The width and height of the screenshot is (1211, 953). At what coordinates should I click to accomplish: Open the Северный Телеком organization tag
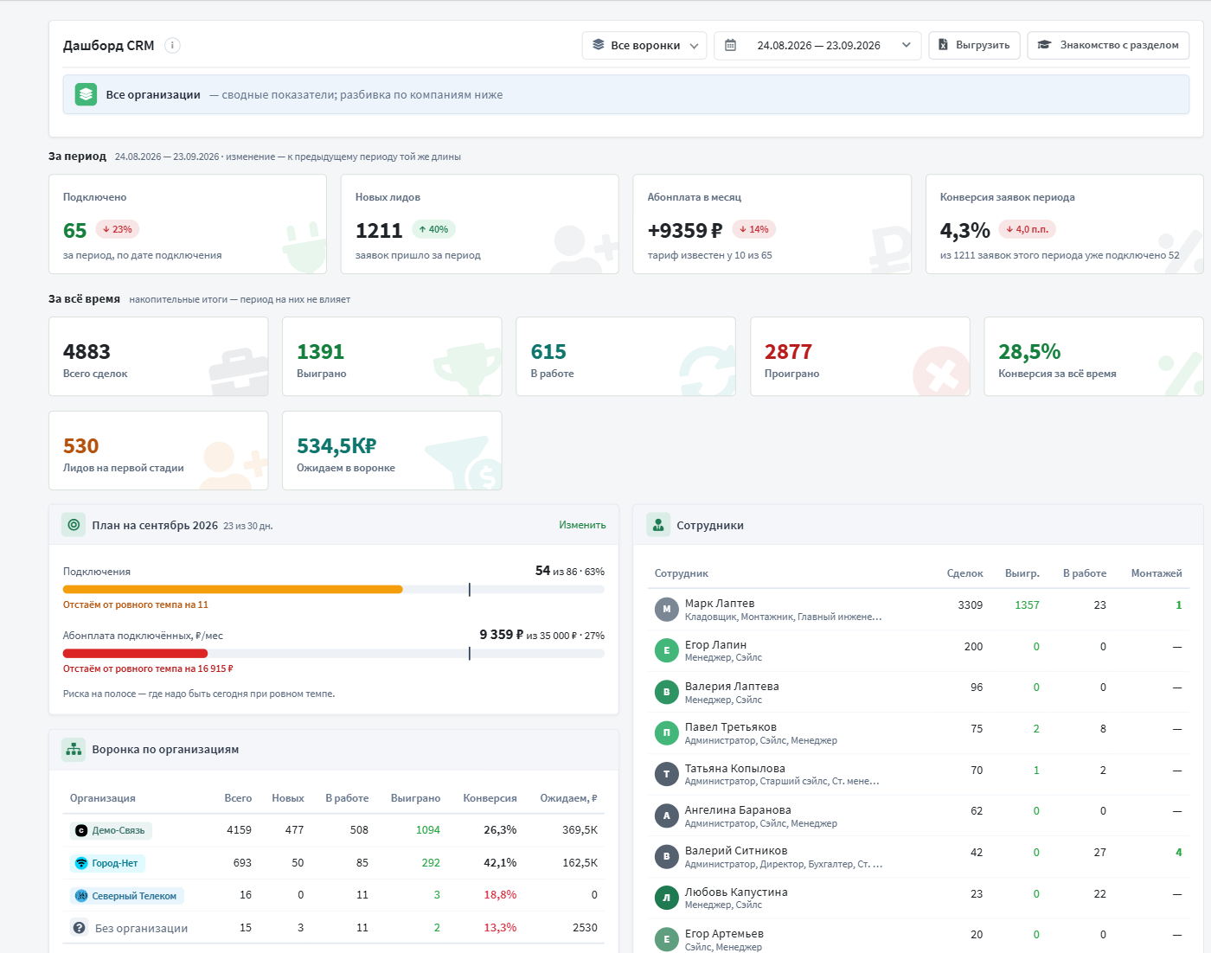tap(126, 896)
